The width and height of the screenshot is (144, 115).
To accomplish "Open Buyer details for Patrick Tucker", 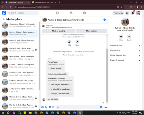I will coord(56,68).
